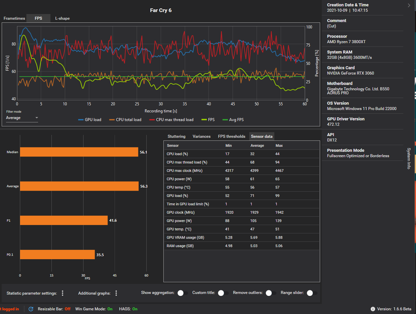416x314 pixels.
Task: Select the CPU power (W) row
Action: [242, 179]
